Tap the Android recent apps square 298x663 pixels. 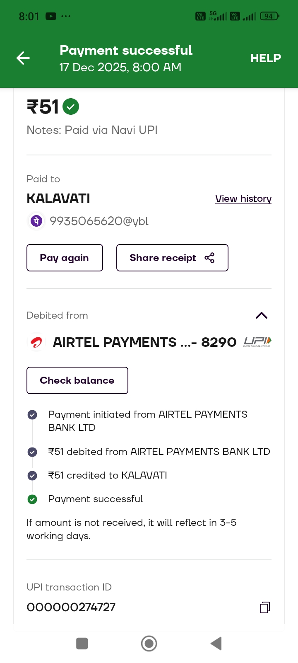click(82, 644)
